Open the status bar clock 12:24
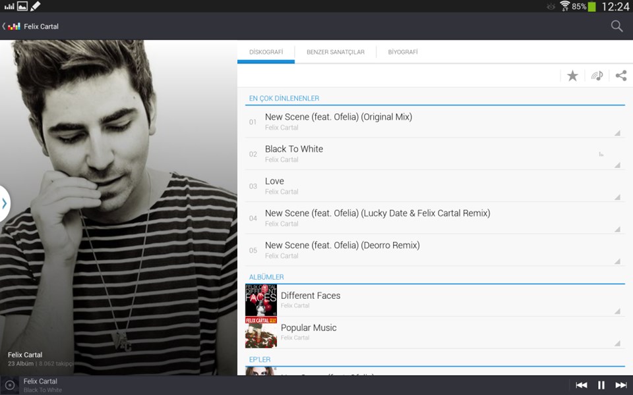The width and height of the screenshot is (633, 395). 615,7
